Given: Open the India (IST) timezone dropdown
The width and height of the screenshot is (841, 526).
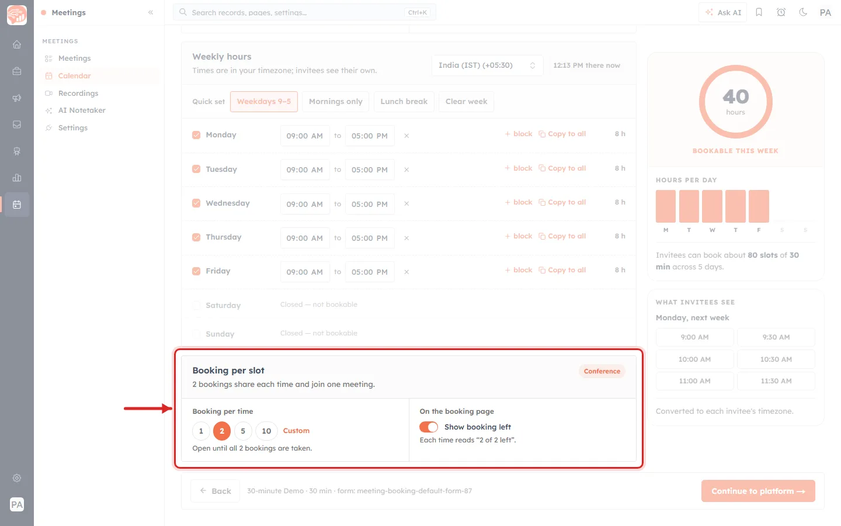Looking at the screenshot, I should (x=487, y=65).
